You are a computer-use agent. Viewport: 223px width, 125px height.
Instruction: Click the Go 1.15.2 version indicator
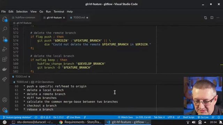[58, 117]
